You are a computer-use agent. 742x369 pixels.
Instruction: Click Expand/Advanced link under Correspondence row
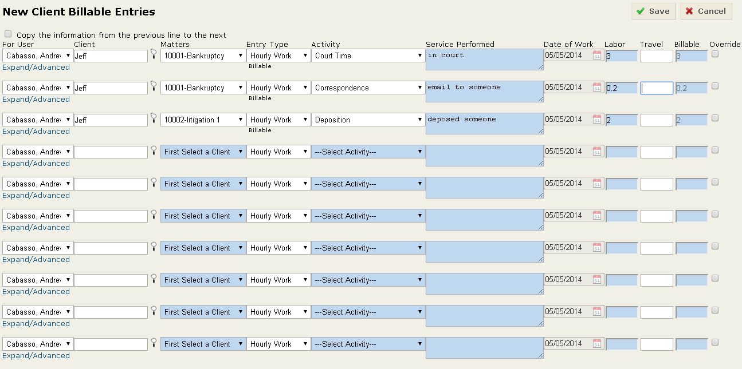point(36,99)
